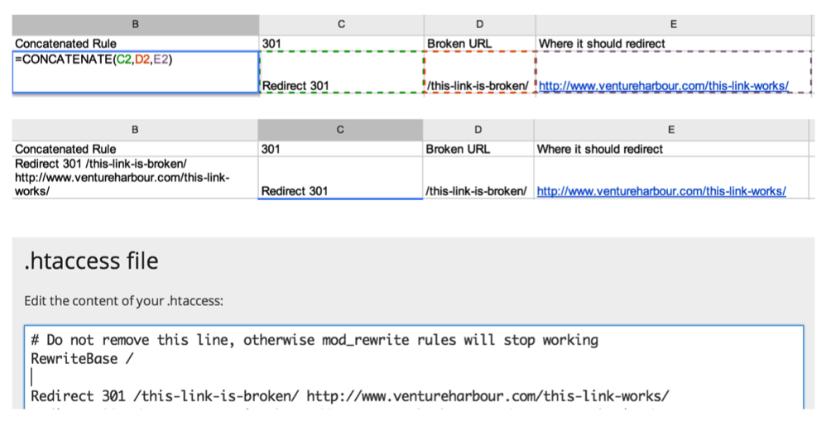
Task: Click inside the .htaccess editor text area
Action: (414, 367)
